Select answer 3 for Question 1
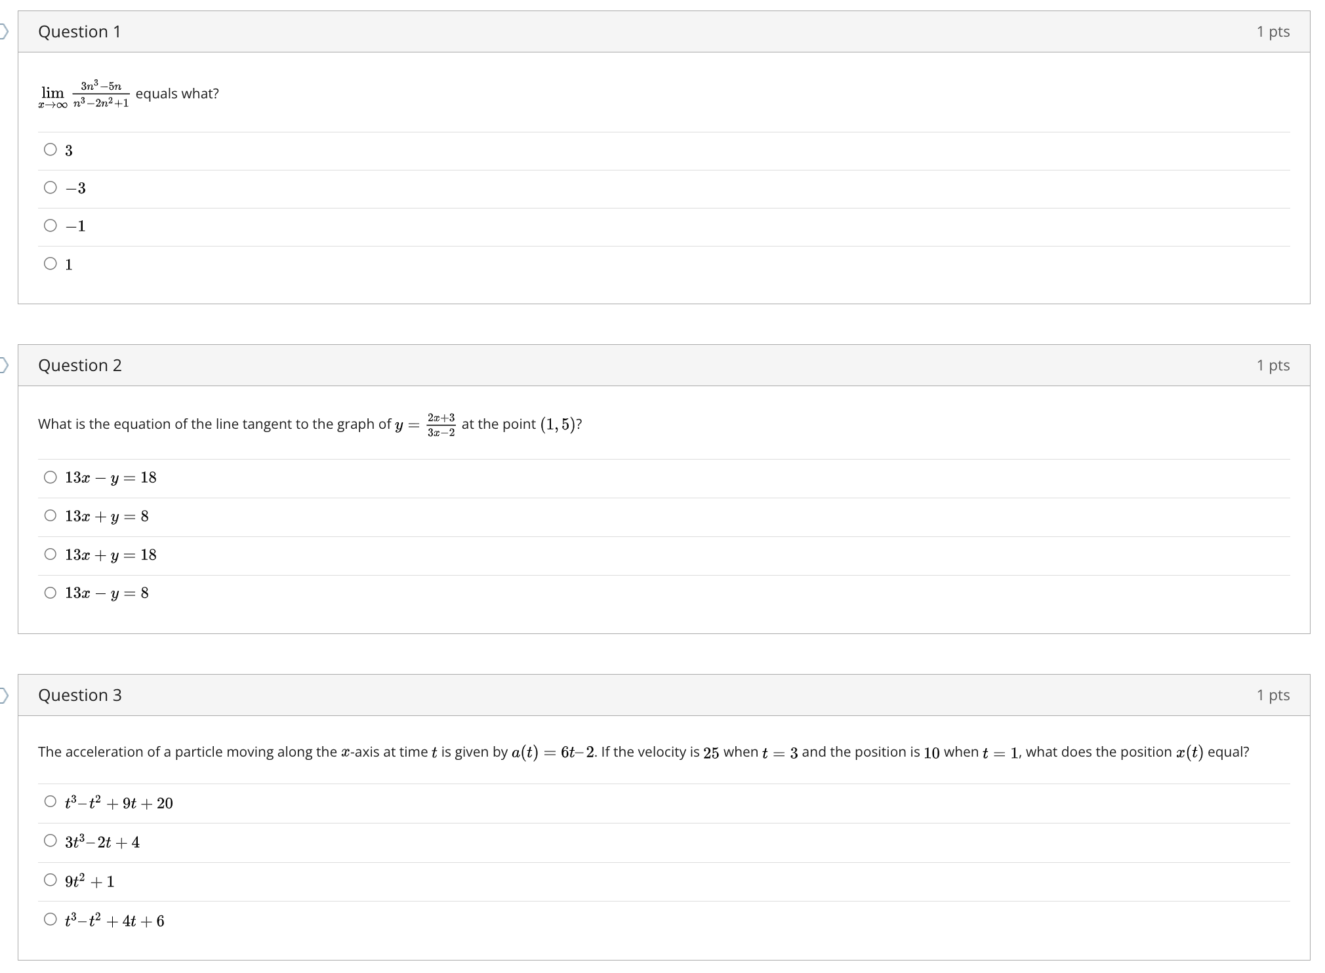Screen dimensions: 1325x973 tap(51, 149)
